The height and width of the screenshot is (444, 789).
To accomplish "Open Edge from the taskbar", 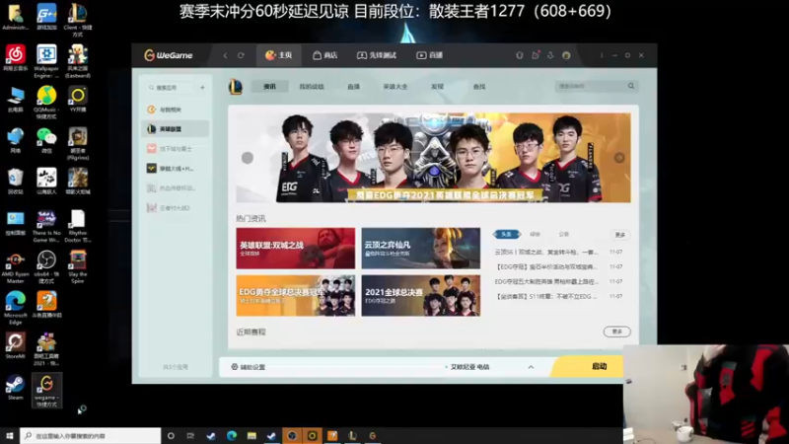I will click(232, 436).
